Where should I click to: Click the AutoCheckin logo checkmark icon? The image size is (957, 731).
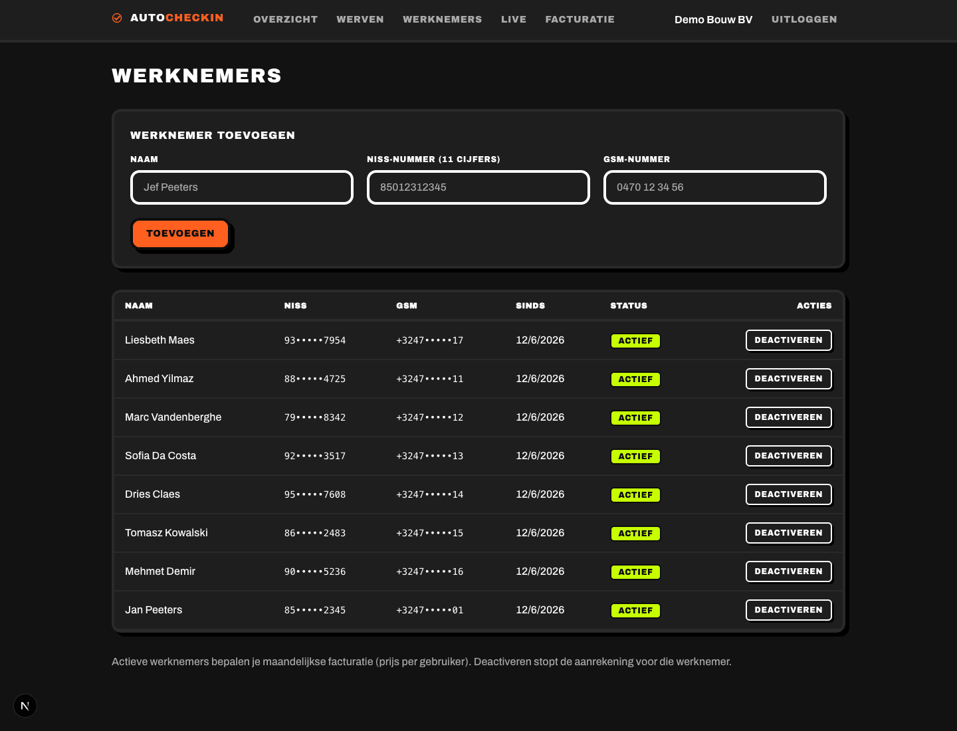coord(117,18)
